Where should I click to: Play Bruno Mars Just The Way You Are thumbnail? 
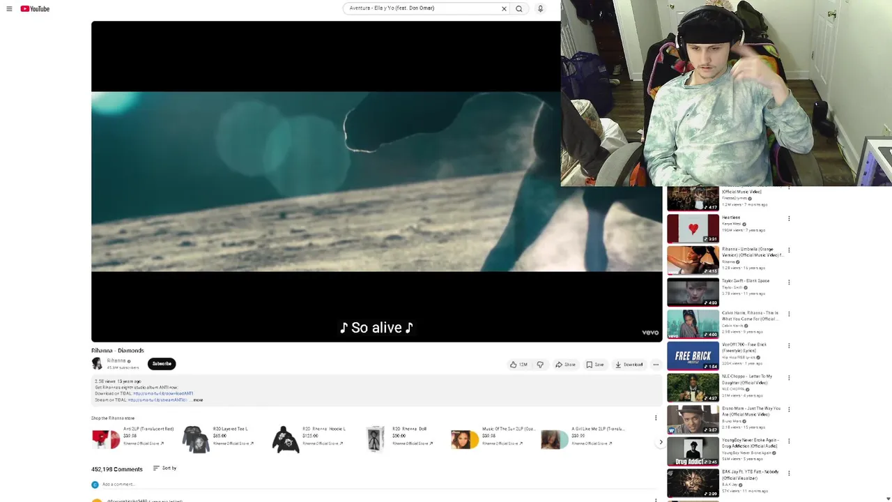point(693,420)
